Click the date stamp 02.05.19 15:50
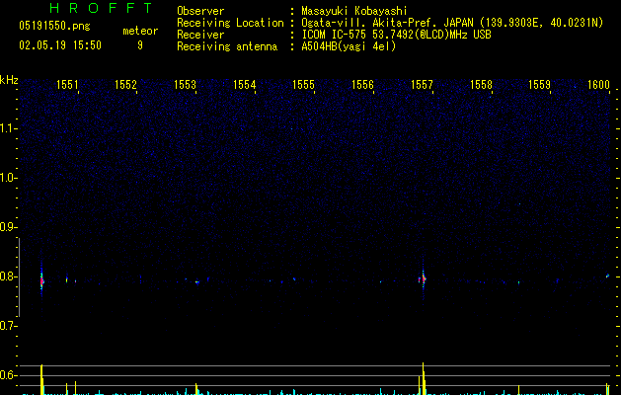This screenshot has width=621, height=395. point(60,45)
